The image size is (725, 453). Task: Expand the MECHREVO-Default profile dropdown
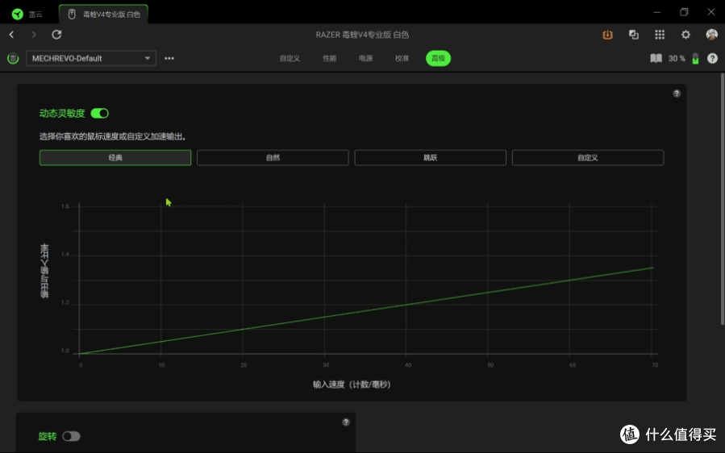click(x=91, y=58)
